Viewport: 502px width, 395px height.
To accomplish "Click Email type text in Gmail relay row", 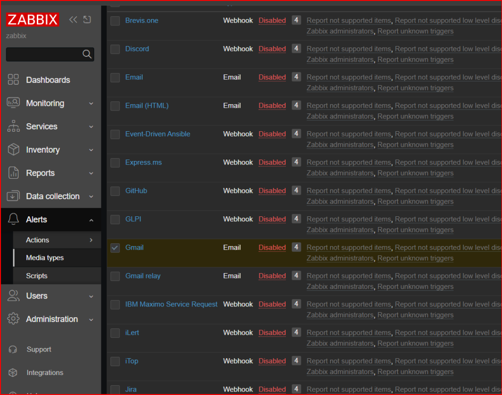I will tap(232, 276).
